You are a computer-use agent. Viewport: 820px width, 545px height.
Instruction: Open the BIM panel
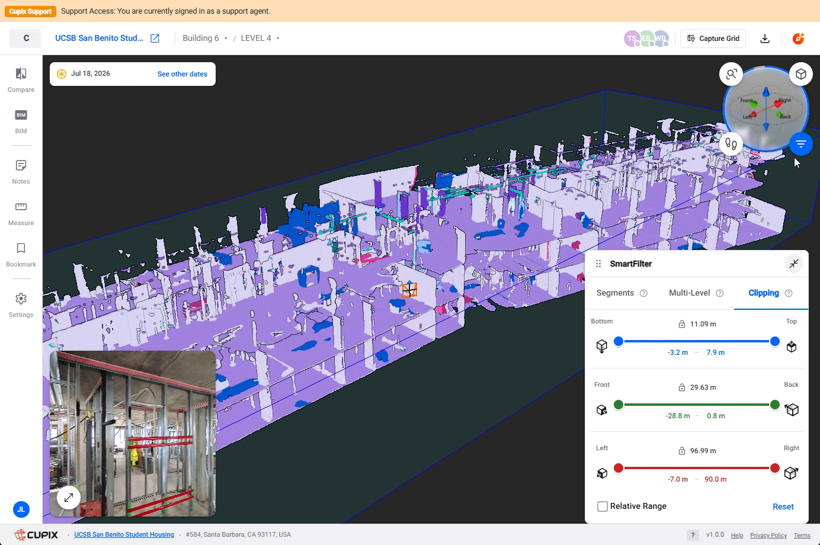tap(21, 121)
